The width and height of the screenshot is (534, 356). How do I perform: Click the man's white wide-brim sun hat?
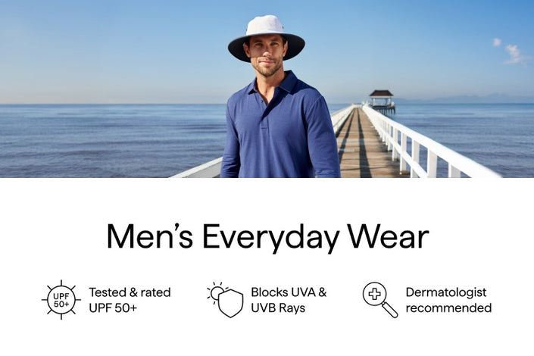point(267,36)
